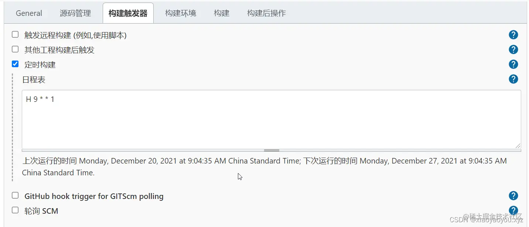Switch to 构建后操作 tab
Screen dimensions: 529x227
[x=266, y=13]
